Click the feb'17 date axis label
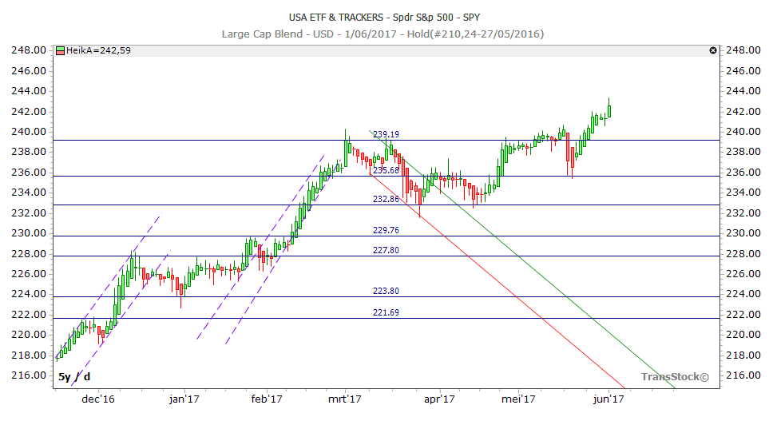773x421 pixels. coord(266,399)
